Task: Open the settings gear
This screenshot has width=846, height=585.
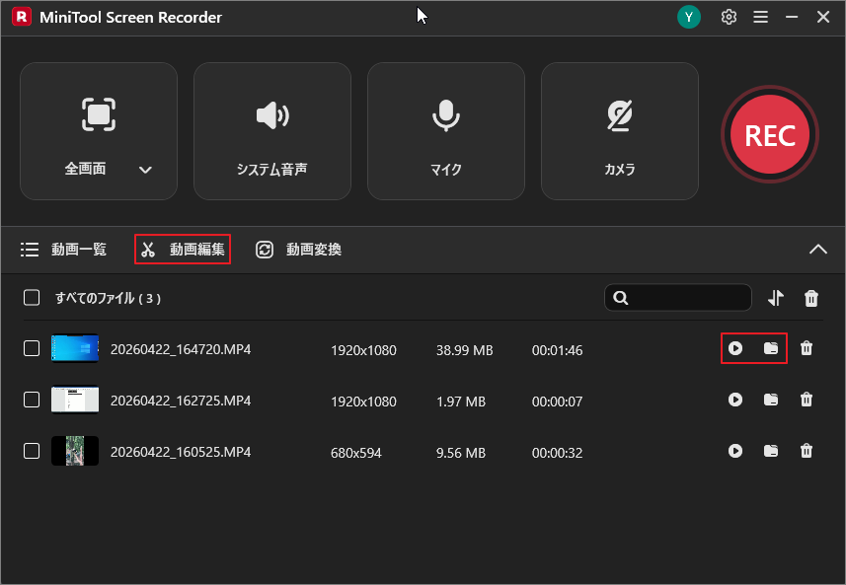Action: [x=728, y=17]
